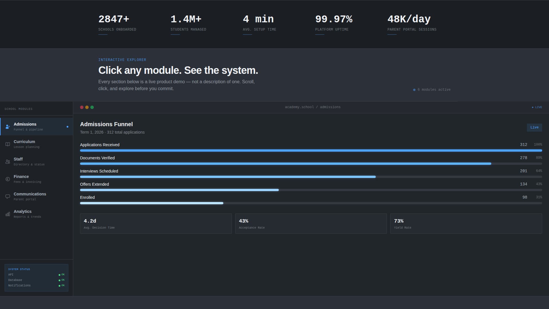Viewport: 549px width, 309px height.
Task: Click the Staff people icon
Action: (x=8, y=162)
